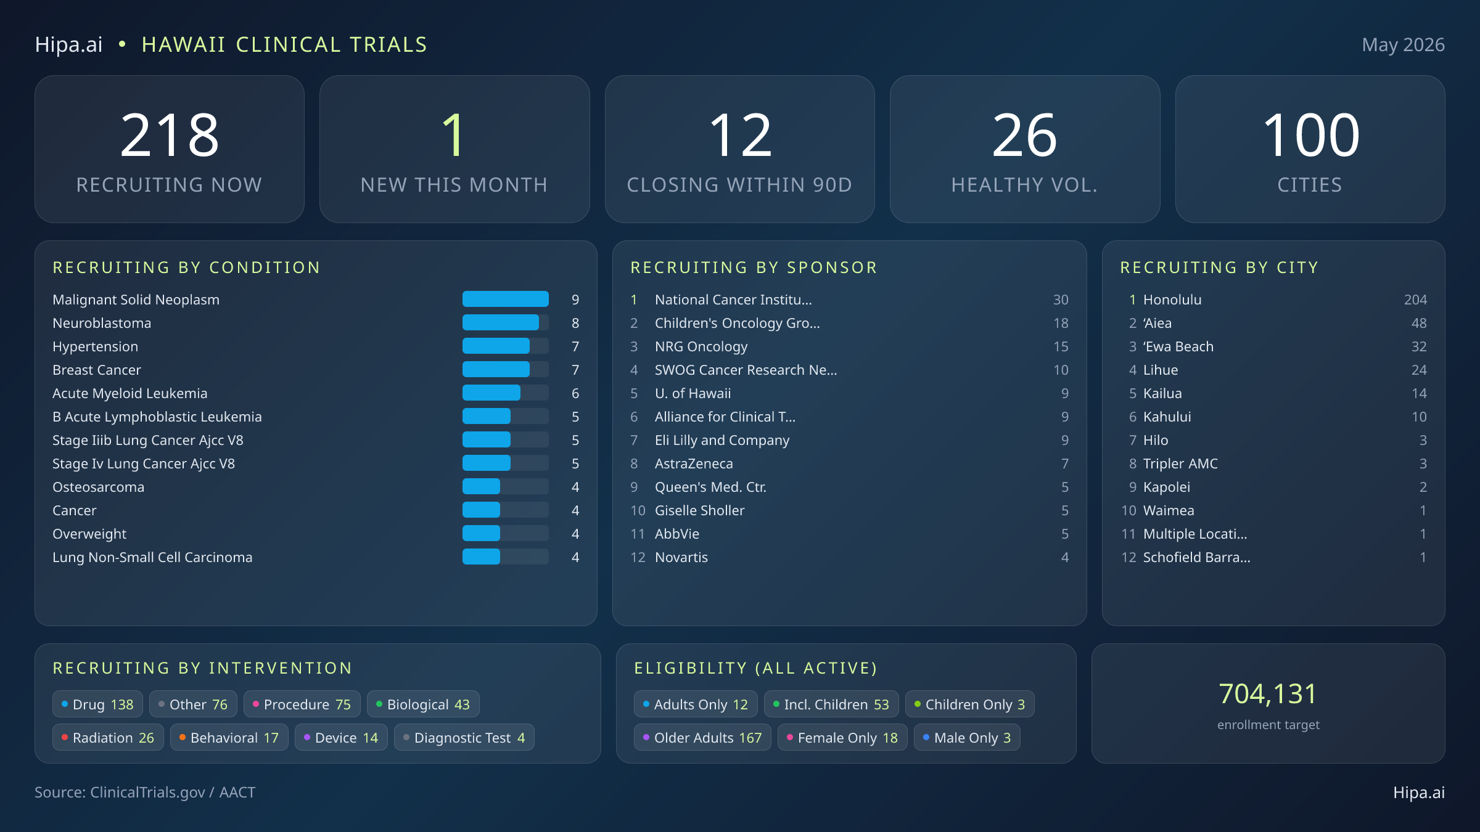This screenshot has width=1480, height=832.
Task: Click the Hilo city row
Action: pyautogui.click(x=1273, y=440)
